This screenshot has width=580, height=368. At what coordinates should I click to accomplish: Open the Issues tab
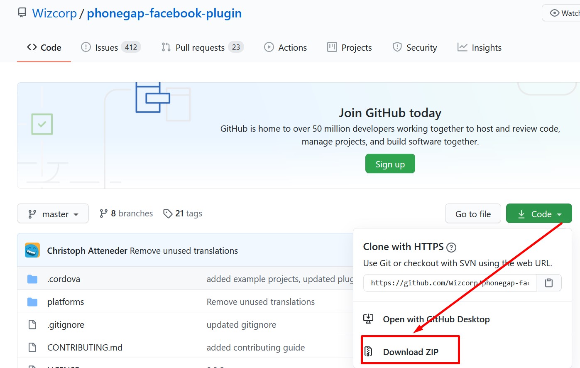click(111, 47)
